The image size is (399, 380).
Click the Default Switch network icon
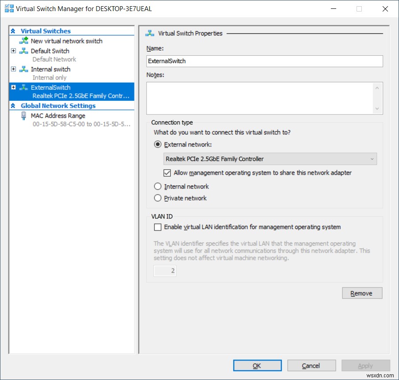pyautogui.click(x=23, y=50)
